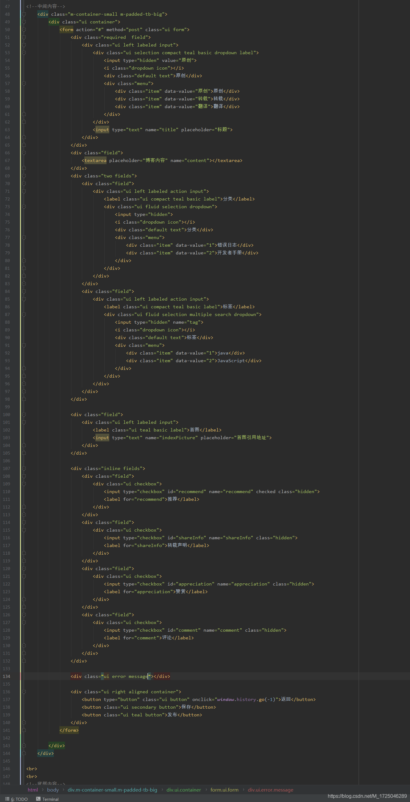Collapse the 'right aligned container' div, line 136
This screenshot has width=410, height=802.
click(x=24, y=692)
